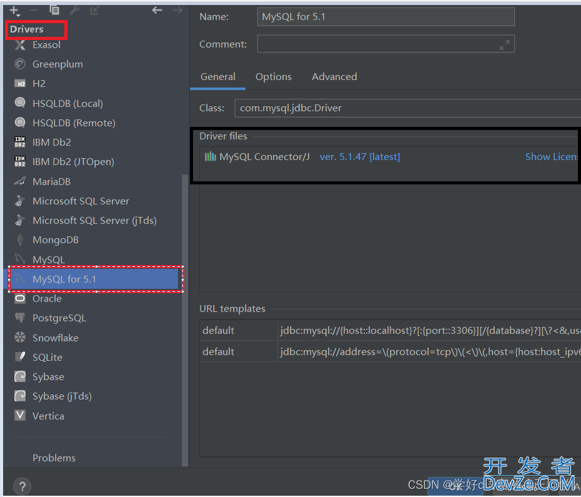Click the H2 driver icon

point(20,84)
